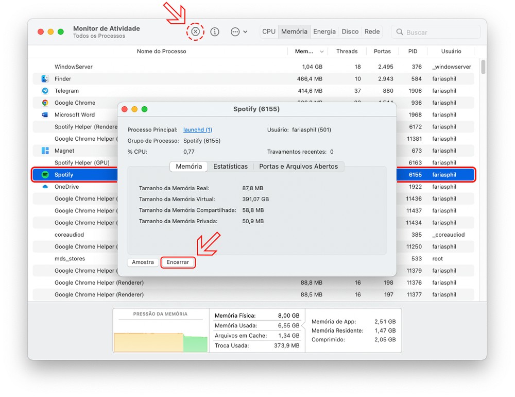Switch to the Energia tab

click(324, 31)
